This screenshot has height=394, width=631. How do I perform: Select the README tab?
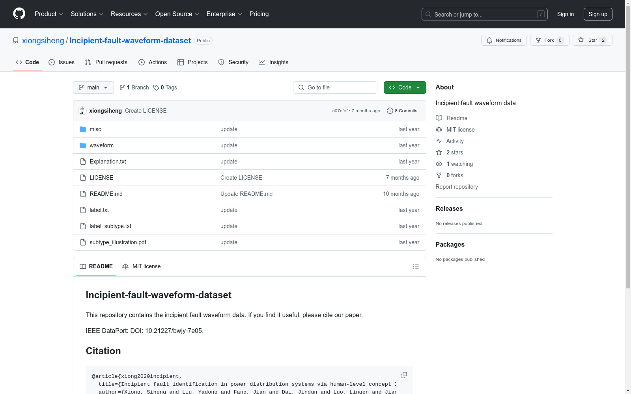tap(96, 266)
